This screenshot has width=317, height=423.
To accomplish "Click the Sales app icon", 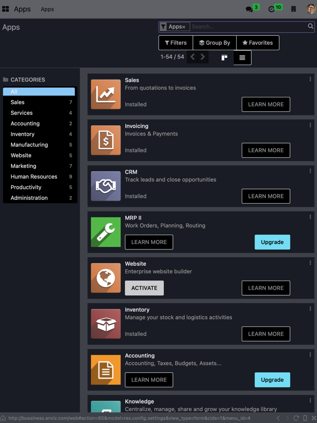I will [106, 94].
